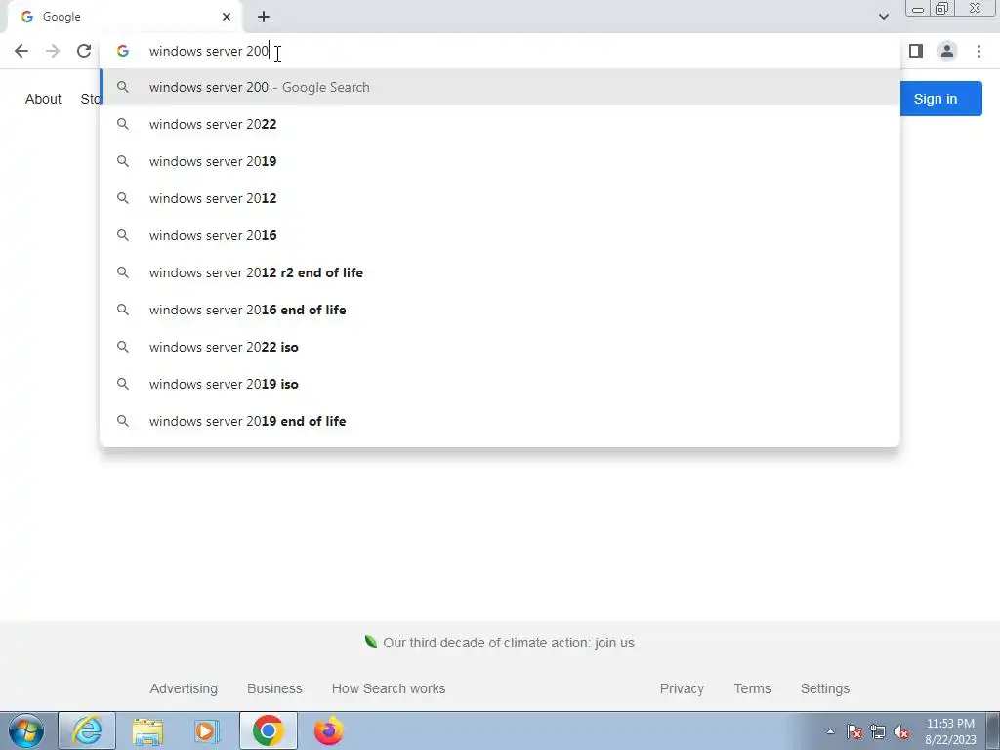The image size is (1000, 750).
Task: Click magnifier icon beside 'windows server 2019 iso'
Action: point(122,384)
